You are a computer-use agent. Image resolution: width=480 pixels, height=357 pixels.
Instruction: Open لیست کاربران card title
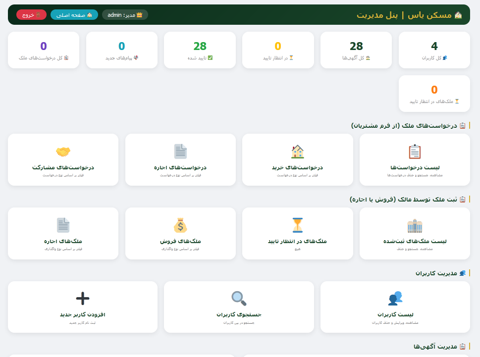click(x=395, y=315)
